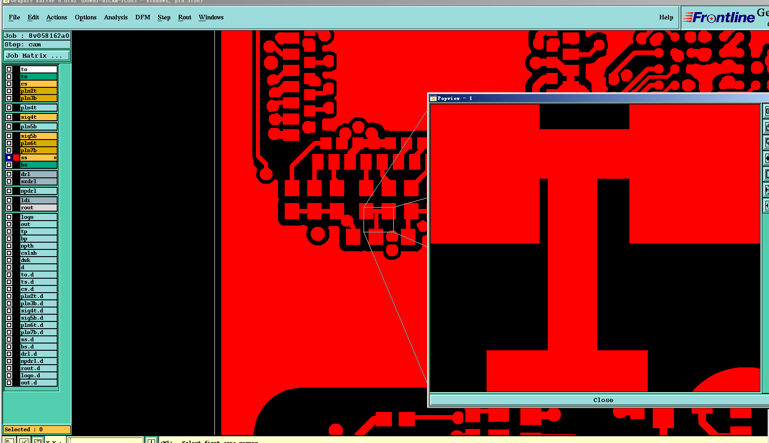Viewport: 769px width, 443px height.
Task: Toggle the checkbox for layer drl
Action: [9, 174]
